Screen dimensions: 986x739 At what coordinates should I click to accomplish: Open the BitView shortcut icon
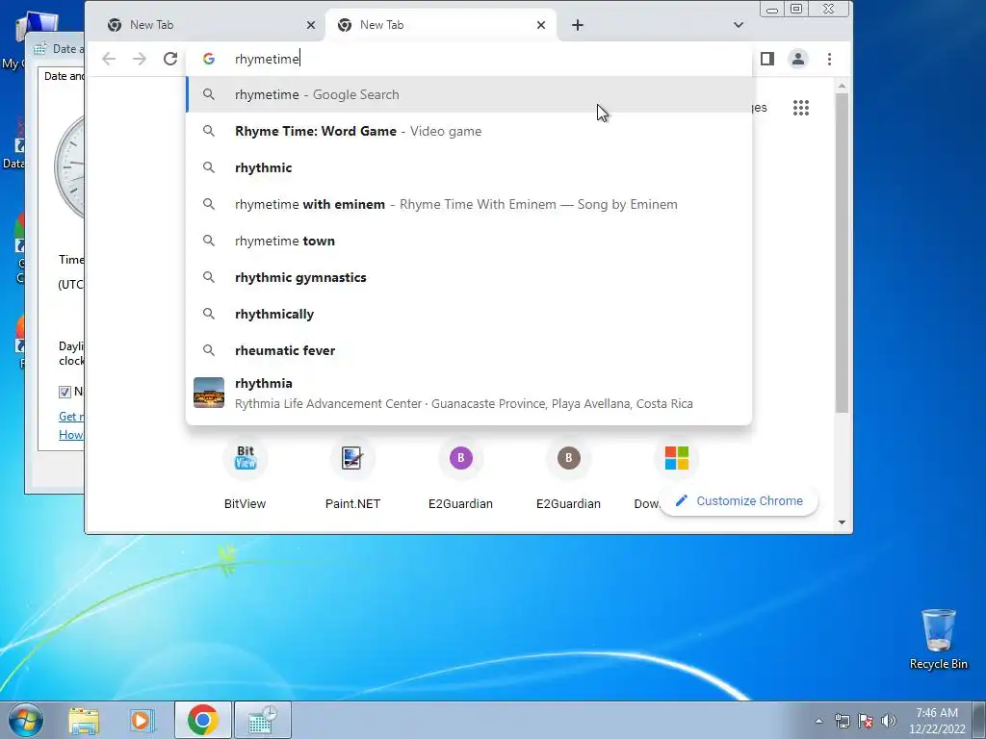pos(246,458)
